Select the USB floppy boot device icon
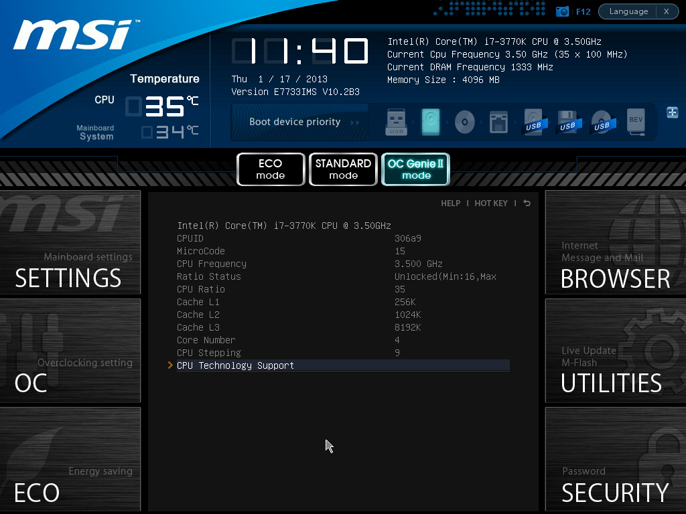The width and height of the screenshot is (686, 514). tap(567, 122)
